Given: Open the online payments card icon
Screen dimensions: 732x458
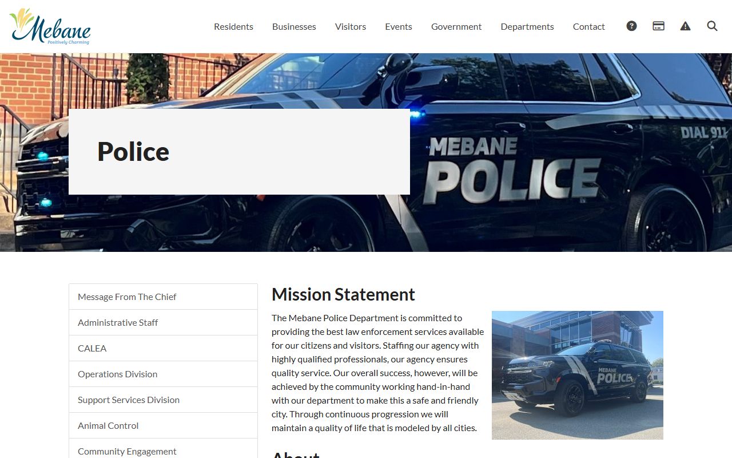Looking at the screenshot, I should click(658, 26).
